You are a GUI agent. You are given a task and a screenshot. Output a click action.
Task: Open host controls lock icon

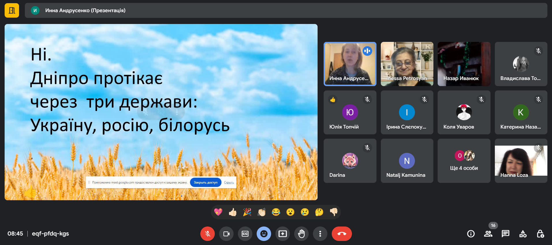point(540,234)
